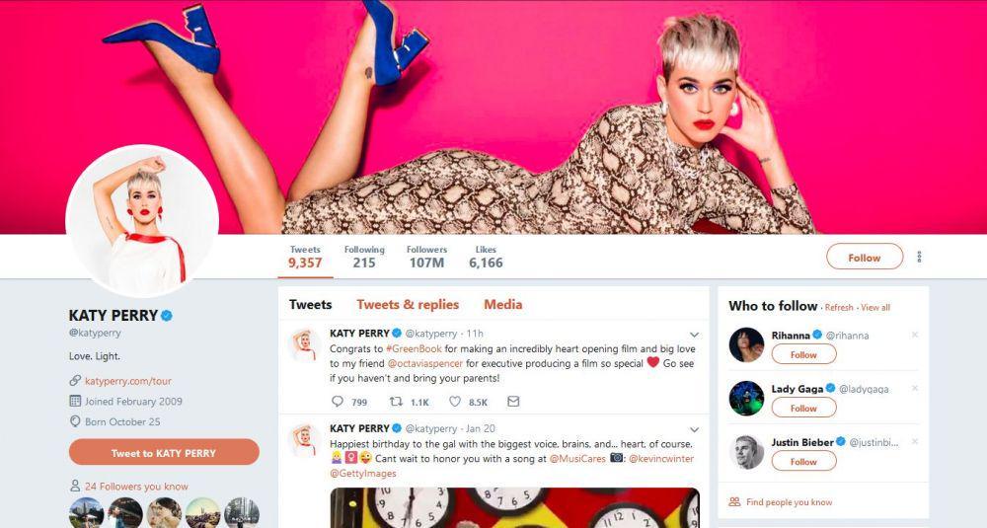The height and width of the screenshot is (528, 987).
Task: Click Refresh in Who to follow
Action: click(839, 308)
